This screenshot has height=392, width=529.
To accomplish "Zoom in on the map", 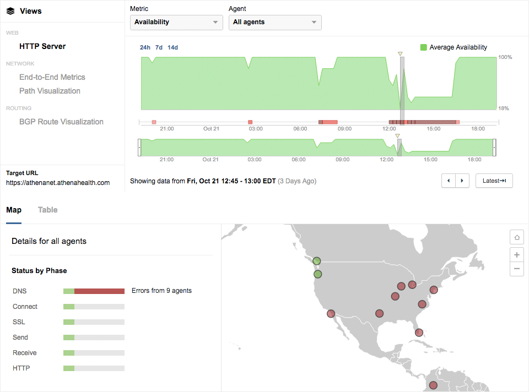I will (516, 255).
